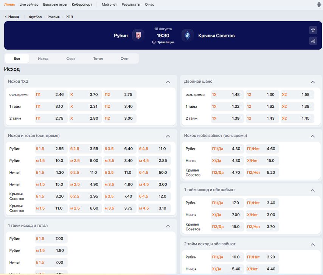Screen dimensions: 323x275
Task: Bet П2 2.75 in осн. время
Action: click(120, 94)
